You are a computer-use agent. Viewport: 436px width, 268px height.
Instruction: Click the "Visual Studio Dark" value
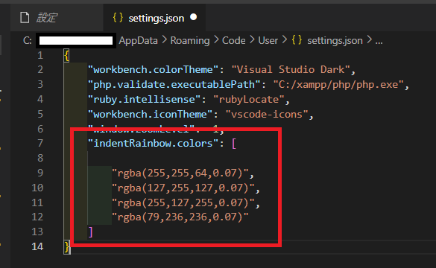coord(291,70)
